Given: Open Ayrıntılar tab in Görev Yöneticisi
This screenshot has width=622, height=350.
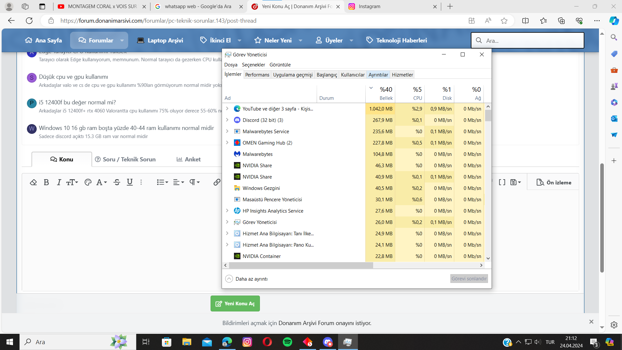Looking at the screenshot, I should pyautogui.click(x=378, y=75).
